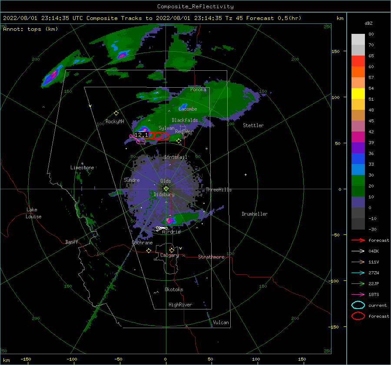Click the Limestone label
The width and height of the screenshot is (391, 365).
click(82, 168)
